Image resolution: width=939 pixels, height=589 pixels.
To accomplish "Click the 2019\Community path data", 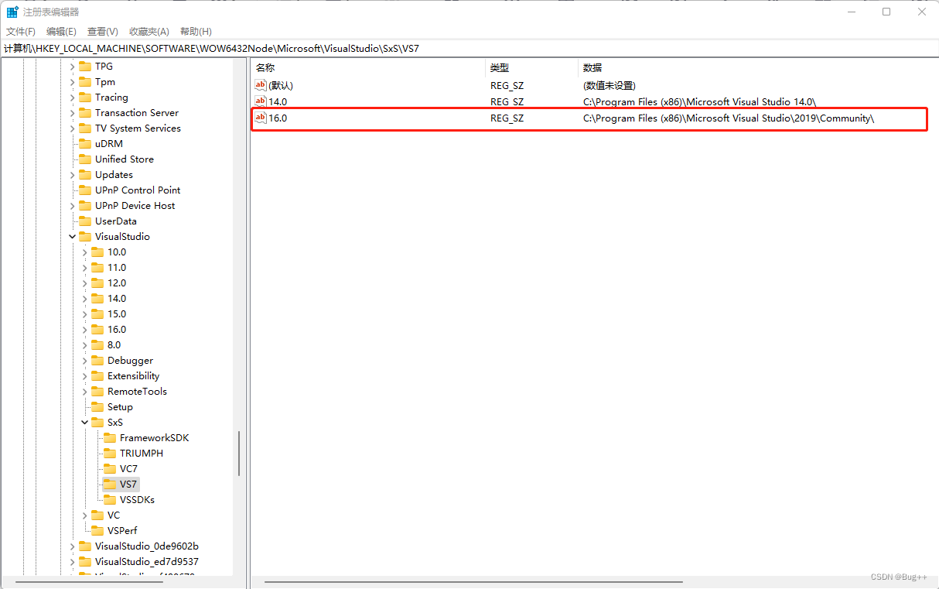I will [x=729, y=118].
